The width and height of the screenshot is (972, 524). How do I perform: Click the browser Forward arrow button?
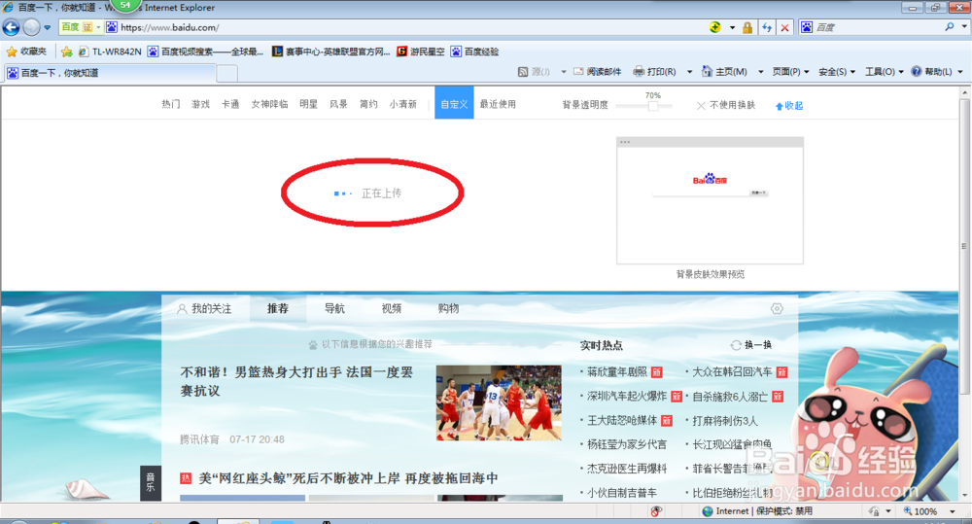pos(32,27)
